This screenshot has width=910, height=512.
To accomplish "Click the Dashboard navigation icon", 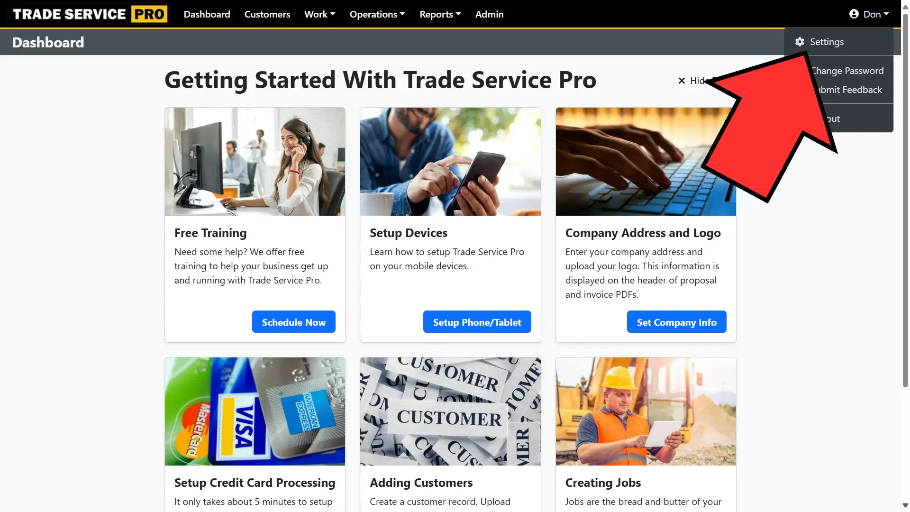I will point(207,14).
